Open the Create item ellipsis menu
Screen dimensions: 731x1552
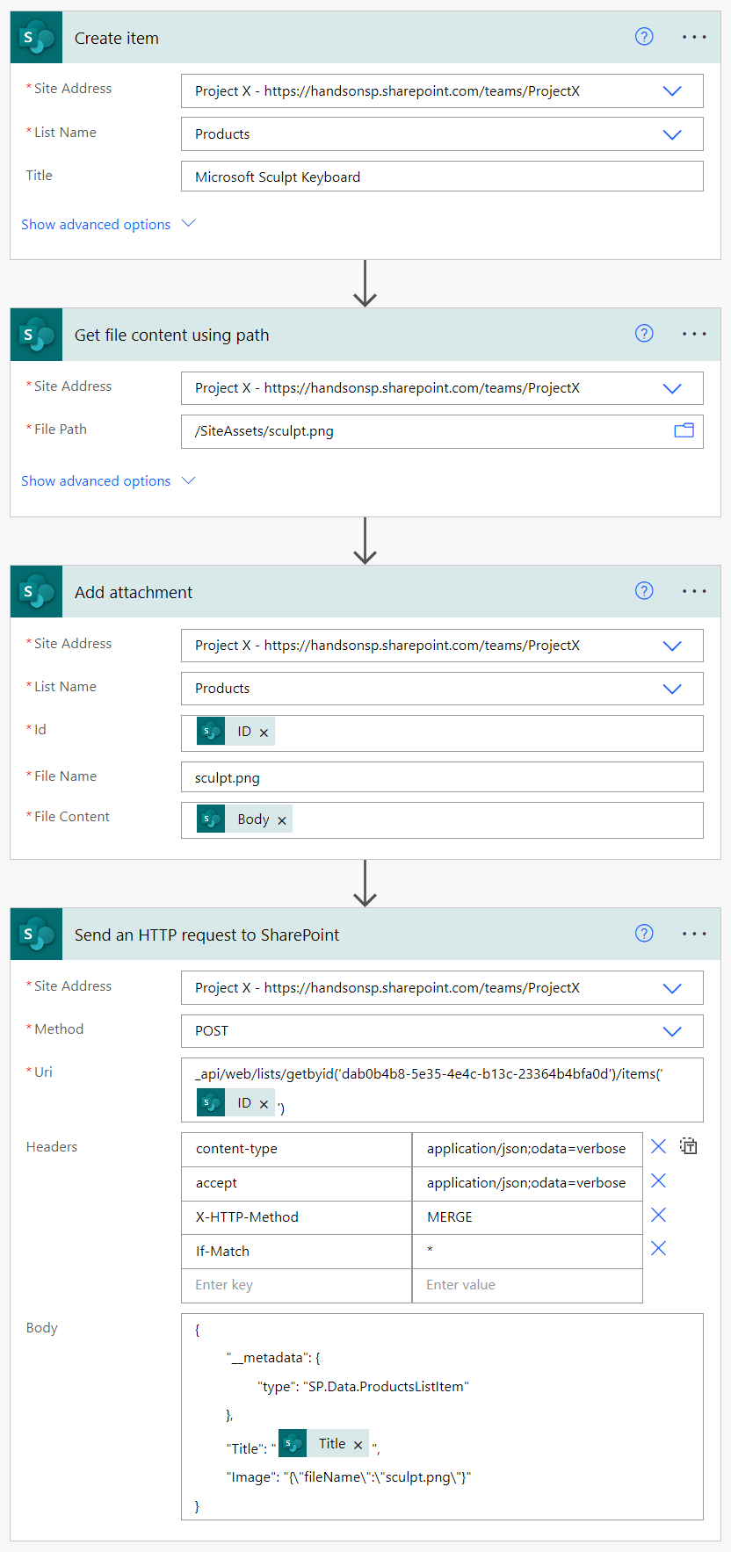[694, 37]
